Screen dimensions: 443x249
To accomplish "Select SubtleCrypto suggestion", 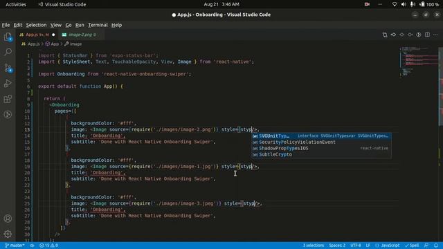I will (321, 155).
